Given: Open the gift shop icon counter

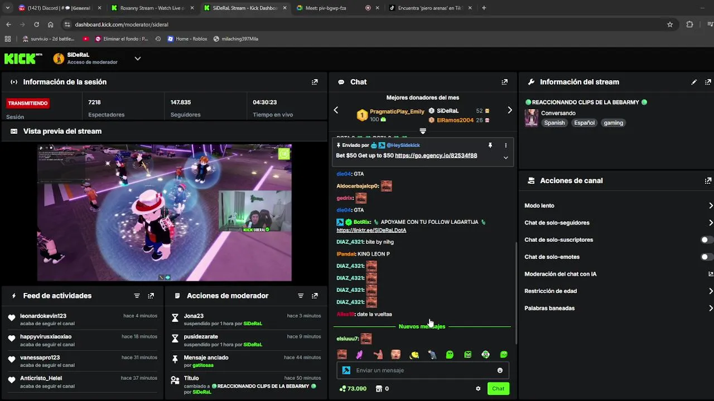Looking at the screenshot, I should click(382, 389).
